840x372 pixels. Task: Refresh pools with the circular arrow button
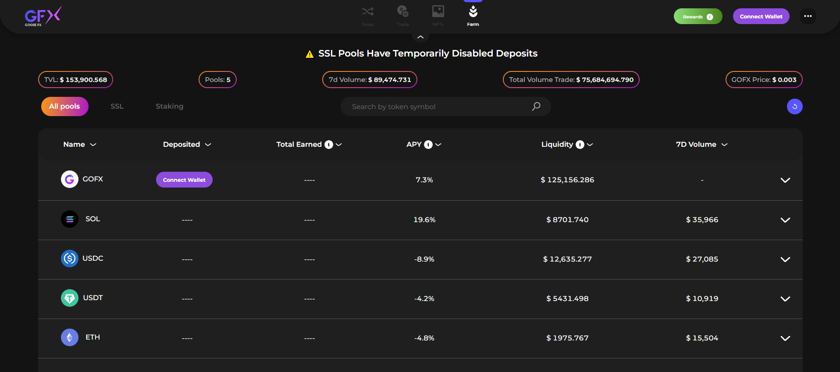(795, 106)
